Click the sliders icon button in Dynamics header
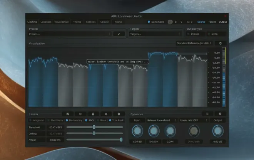The height and width of the screenshot is (160, 254). (207, 114)
